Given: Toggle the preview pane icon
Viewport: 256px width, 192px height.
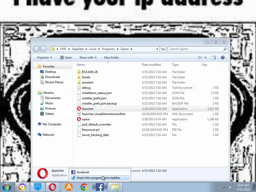Looking at the screenshot, I should (214, 57).
